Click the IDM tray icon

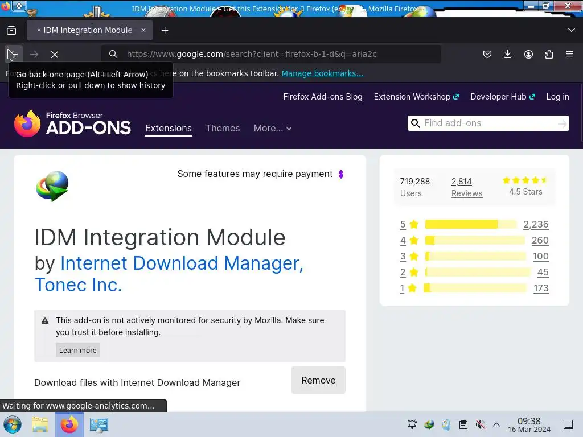[429, 424]
